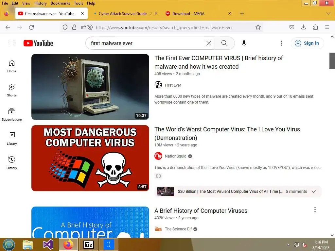Screen dimensions: 335x251
Task: Open File menu
Action: [x=5, y=3]
